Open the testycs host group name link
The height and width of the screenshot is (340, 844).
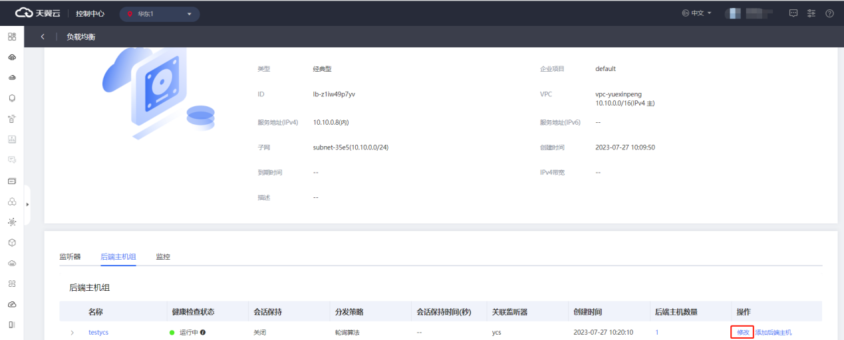pyautogui.click(x=98, y=332)
